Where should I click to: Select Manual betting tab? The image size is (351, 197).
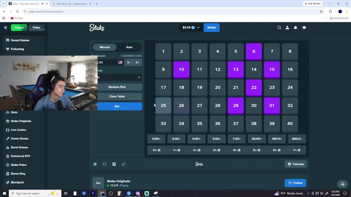pos(105,47)
